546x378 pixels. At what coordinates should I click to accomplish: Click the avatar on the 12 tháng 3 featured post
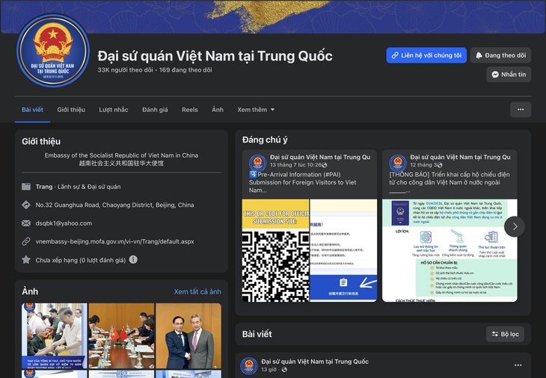tap(398, 163)
